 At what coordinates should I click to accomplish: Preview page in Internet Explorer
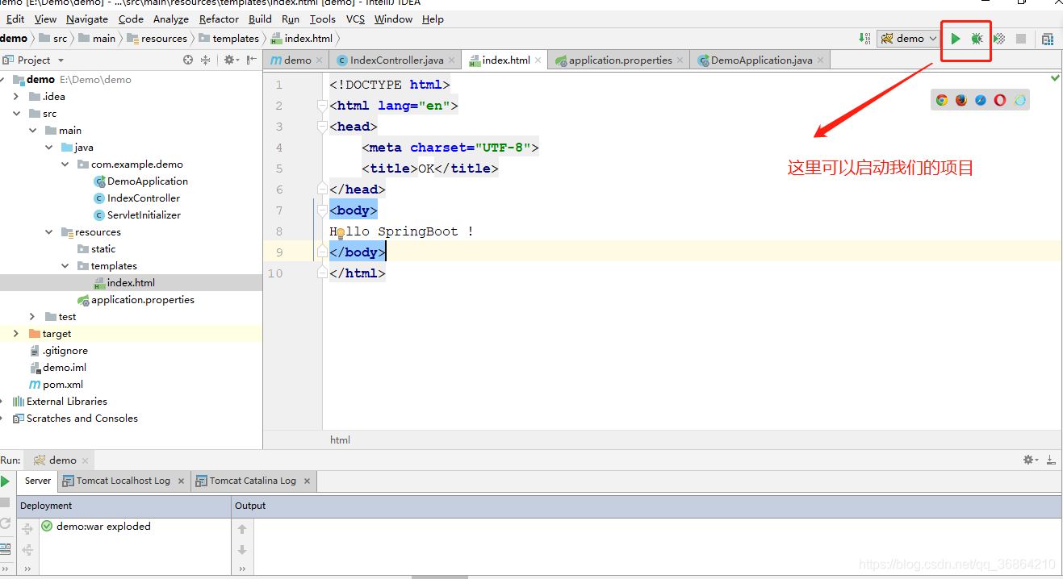click(x=1019, y=100)
